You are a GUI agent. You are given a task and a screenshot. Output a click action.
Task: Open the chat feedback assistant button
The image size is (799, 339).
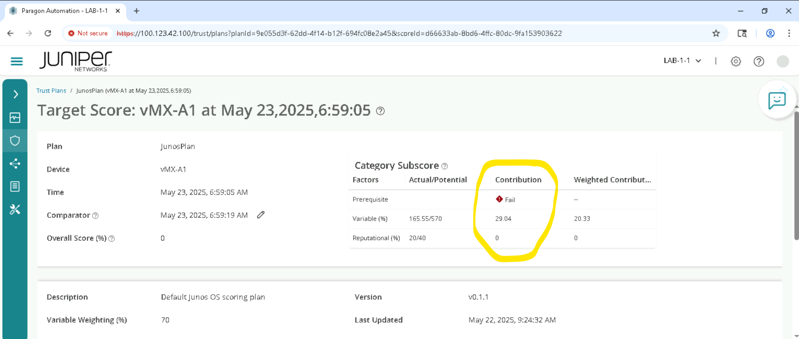(776, 100)
